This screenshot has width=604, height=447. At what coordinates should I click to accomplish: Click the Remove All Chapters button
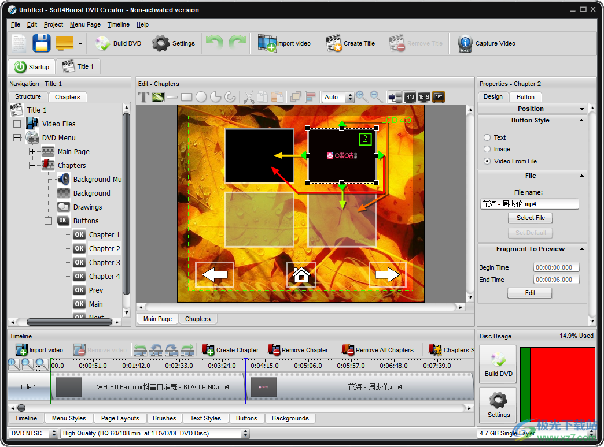click(x=377, y=349)
